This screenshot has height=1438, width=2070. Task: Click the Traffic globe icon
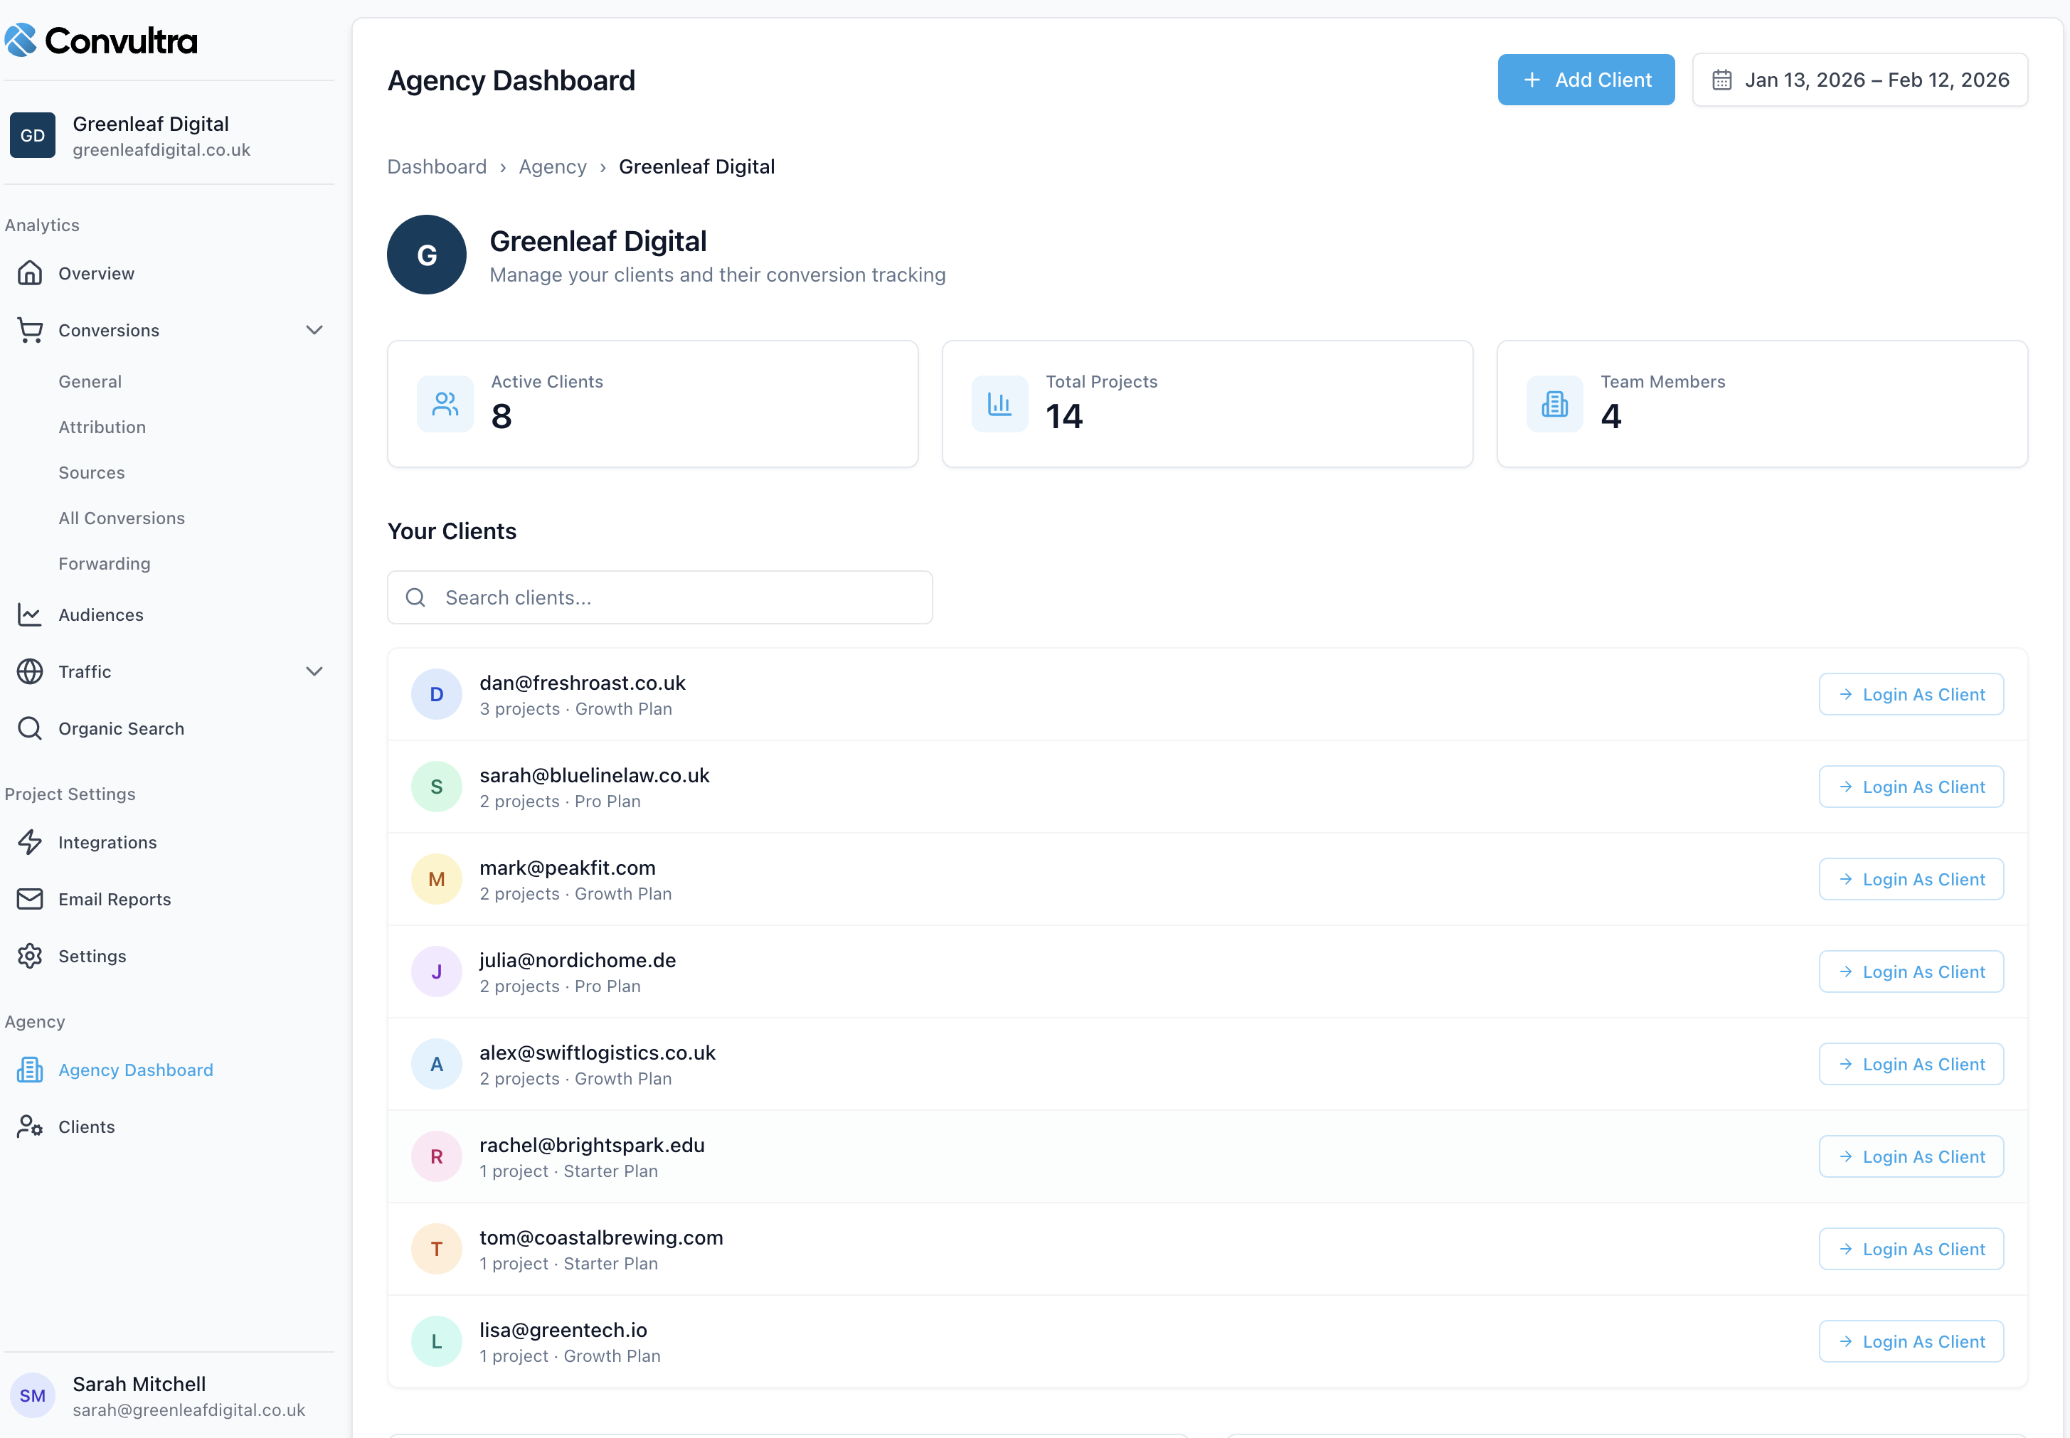pyautogui.click(x=30, y=671)
